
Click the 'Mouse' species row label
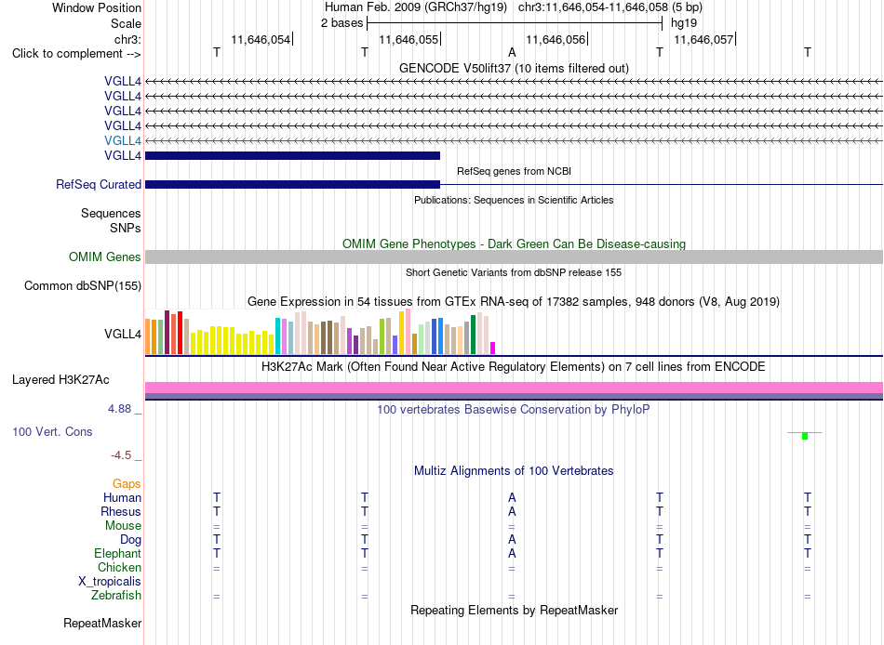click(123, 526)
